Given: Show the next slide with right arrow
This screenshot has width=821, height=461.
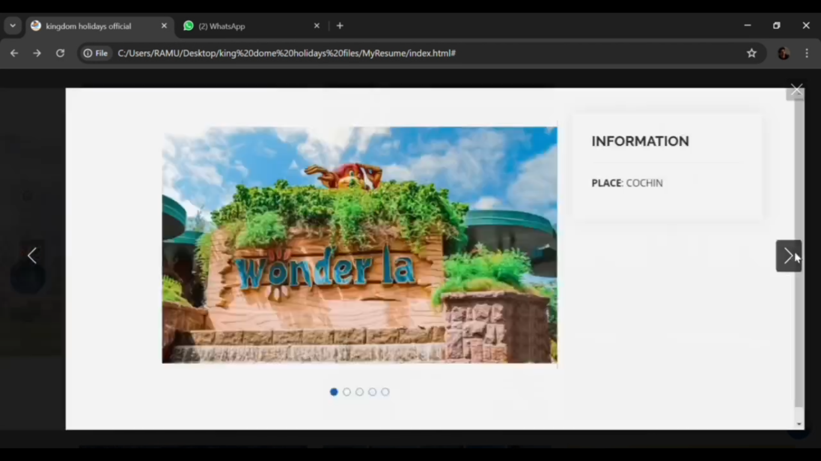Looking at the screenshot, I should pyautogui.click(x=788, y=256).
